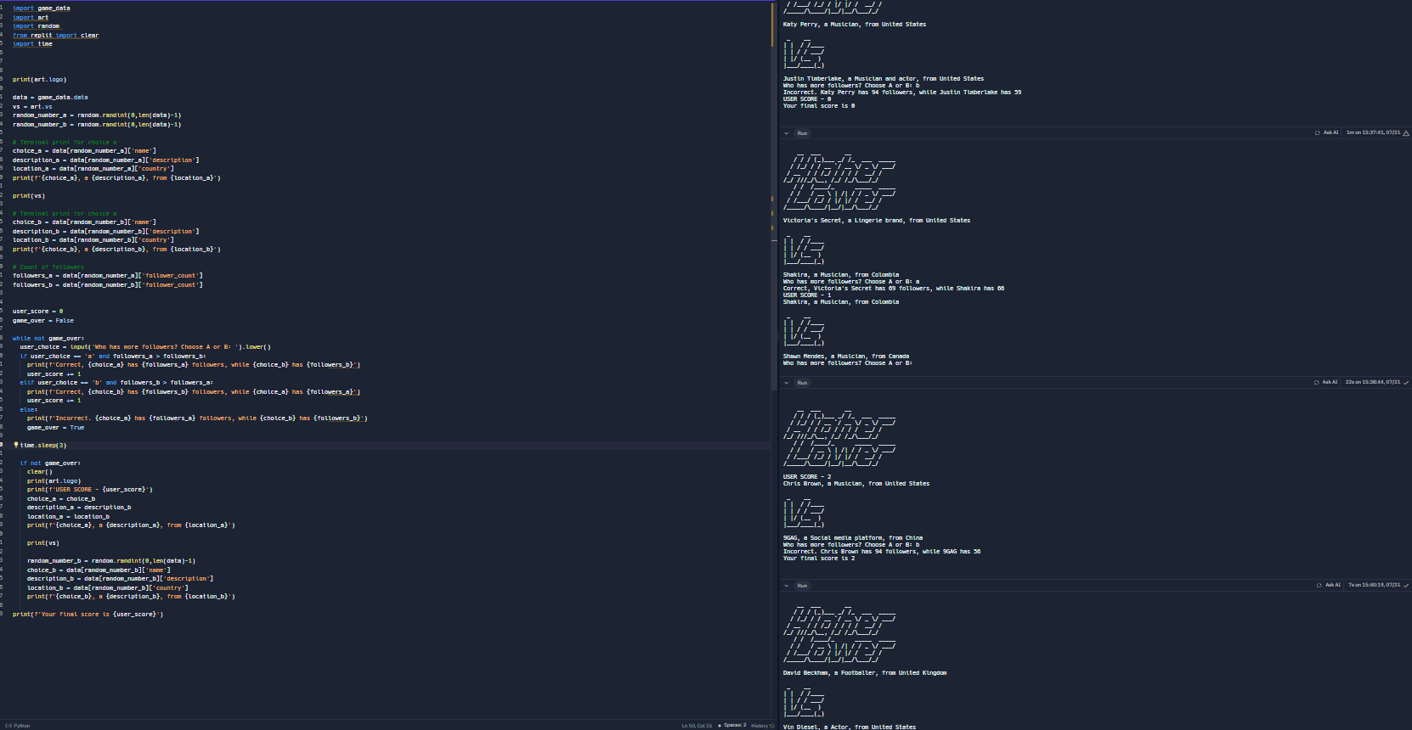The image size is (1412, 730).
Task: Click the editor vertical scrollbar
Action: pyautogui.click(x=772, y=255)
